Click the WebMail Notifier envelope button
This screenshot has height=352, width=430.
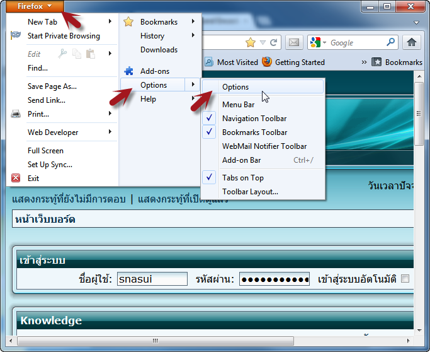pos(294,42)
